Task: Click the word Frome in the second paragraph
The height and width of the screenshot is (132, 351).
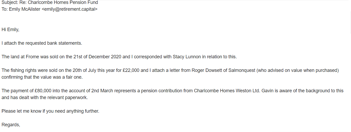Action: [x=32, y=57]
